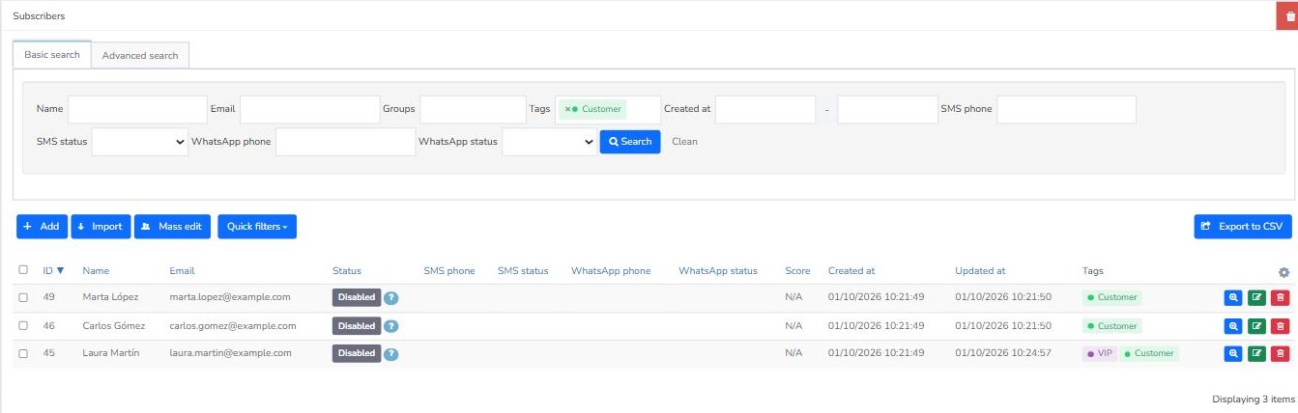Select checkbox for subscriber ID 46
The image size is (1298, 413).
(23, 325)
